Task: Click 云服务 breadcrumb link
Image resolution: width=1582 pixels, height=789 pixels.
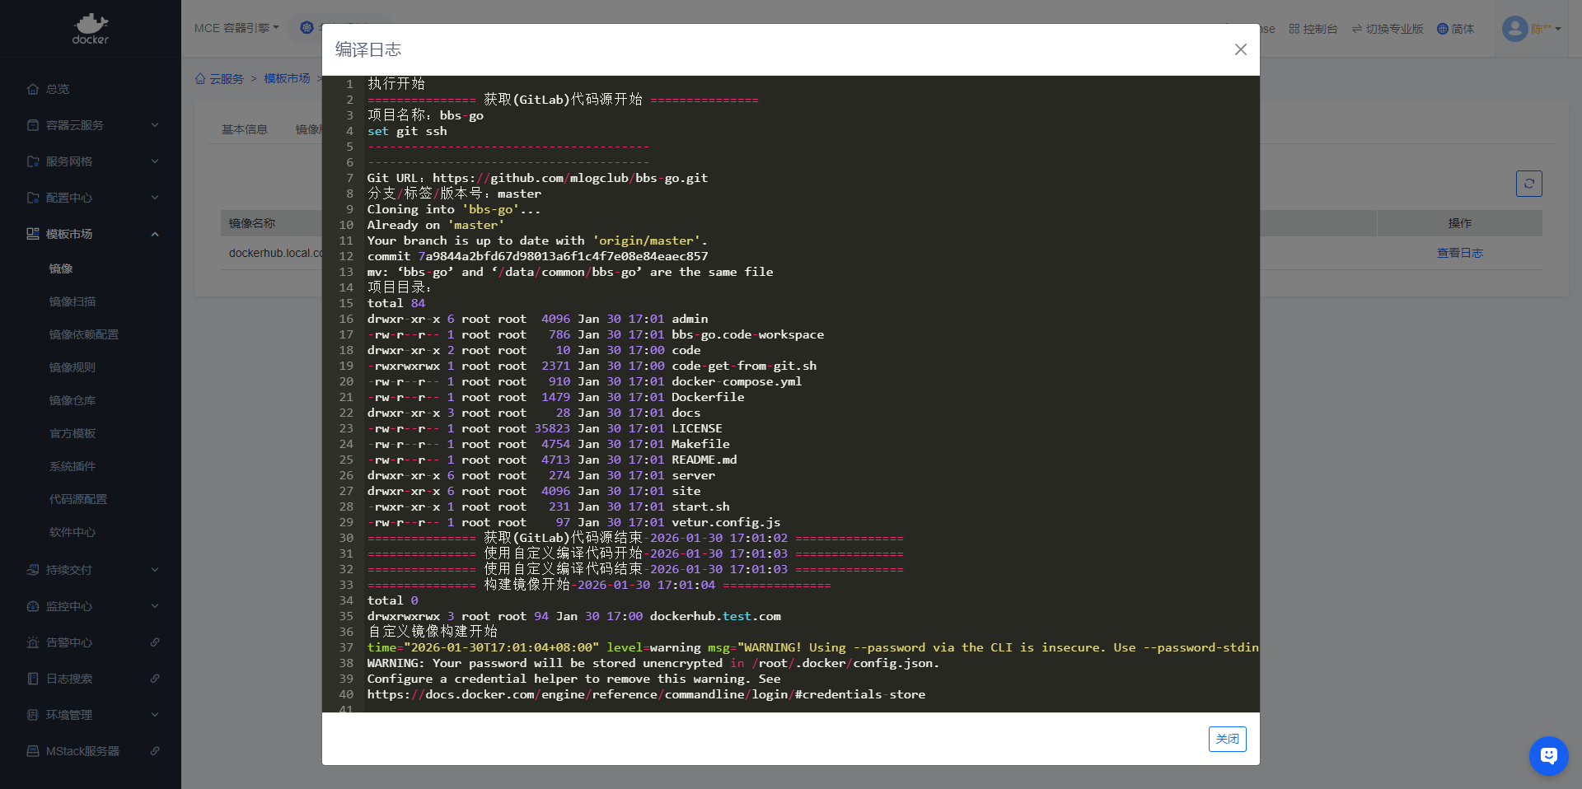Action: 226,79
